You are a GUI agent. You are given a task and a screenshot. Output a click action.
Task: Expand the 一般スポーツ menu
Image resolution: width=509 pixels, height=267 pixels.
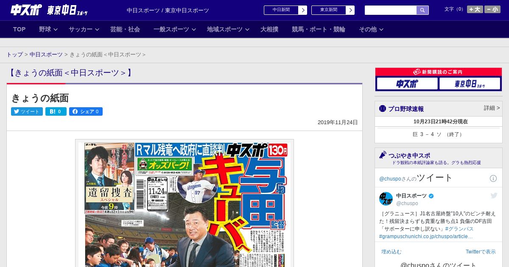175,29
